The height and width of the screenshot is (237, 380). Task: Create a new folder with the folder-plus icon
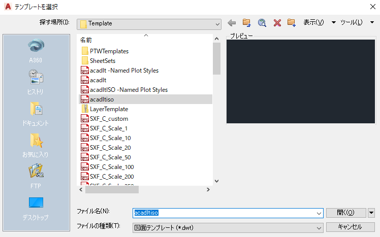tap(292, 23)
